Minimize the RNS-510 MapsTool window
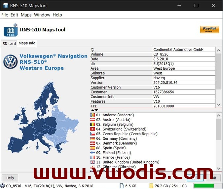The height and width of the screenshot is (189, 223). click(x=179, y=6)
